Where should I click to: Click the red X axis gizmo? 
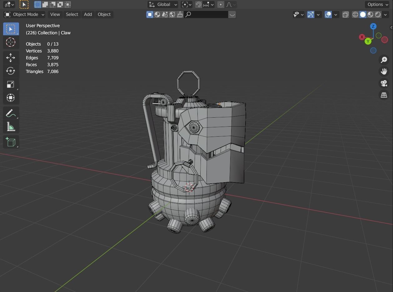(x=362, y=37)
